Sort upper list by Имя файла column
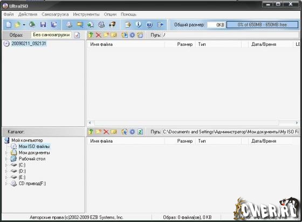This screenshot has width=302, height=222. [x=126, y=44]
